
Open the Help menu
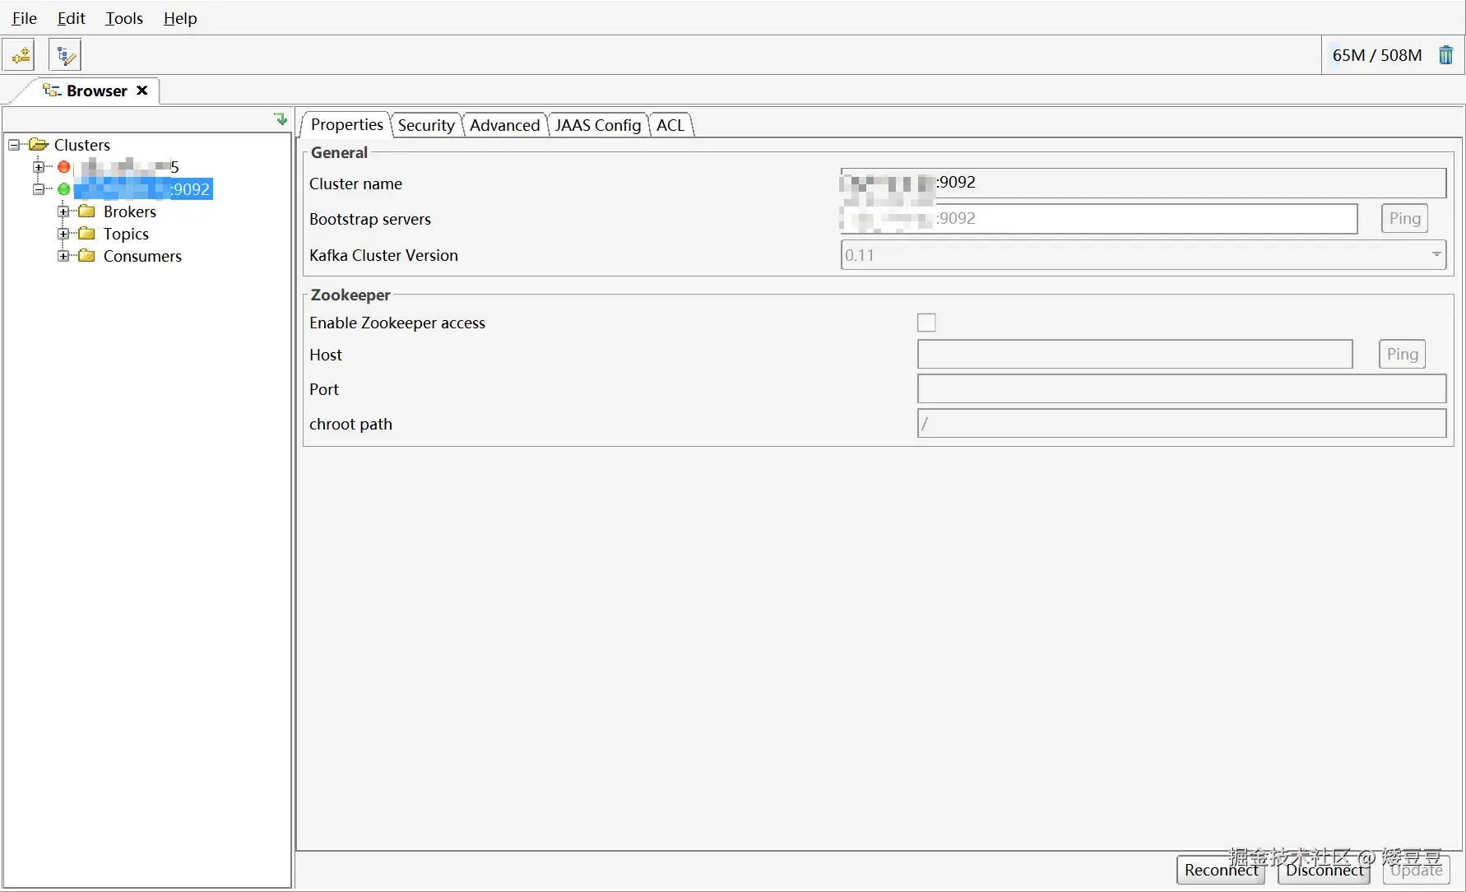pyautogui.click(x=180, y=18)
